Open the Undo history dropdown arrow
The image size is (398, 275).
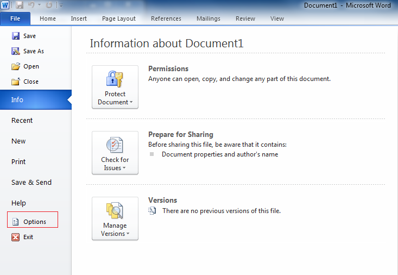click(39, 5)
